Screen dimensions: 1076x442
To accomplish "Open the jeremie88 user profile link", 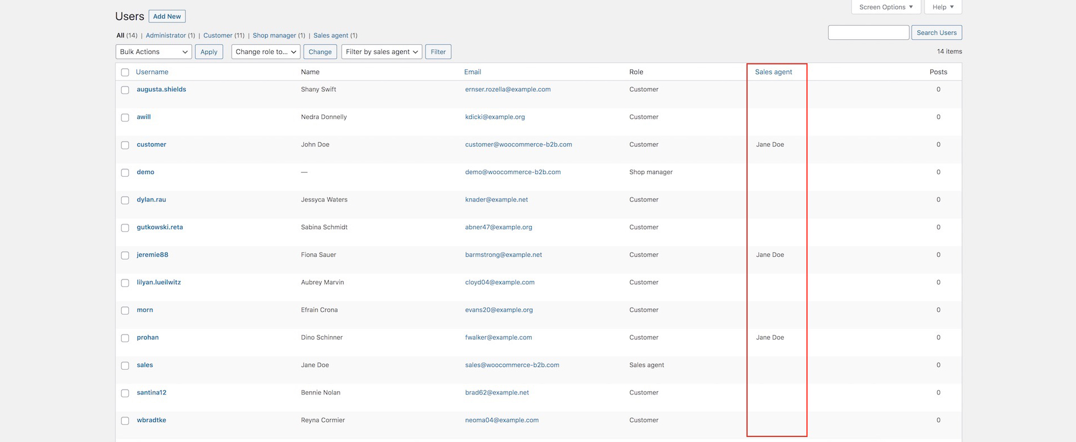I will click(x=152, y=255).
